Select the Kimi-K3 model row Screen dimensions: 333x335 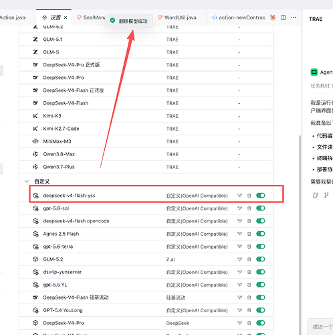146,116
